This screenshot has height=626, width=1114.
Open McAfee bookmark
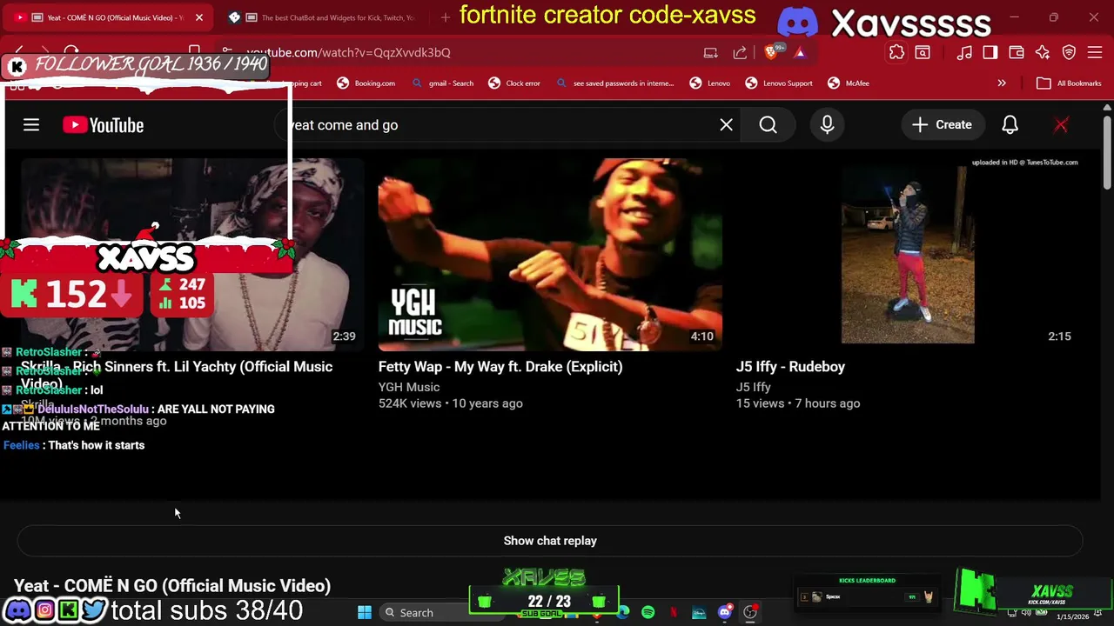(849, 83)
